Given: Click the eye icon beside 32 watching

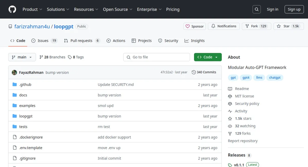Looking at the screenshot, I should pos(230,126).
